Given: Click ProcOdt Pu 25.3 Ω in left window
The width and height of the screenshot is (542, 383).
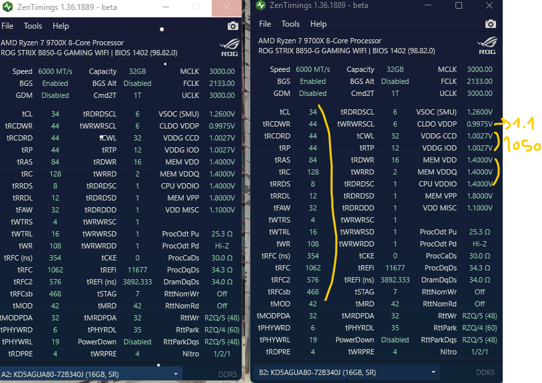Looking at the screenshot, I should [222, 234].
